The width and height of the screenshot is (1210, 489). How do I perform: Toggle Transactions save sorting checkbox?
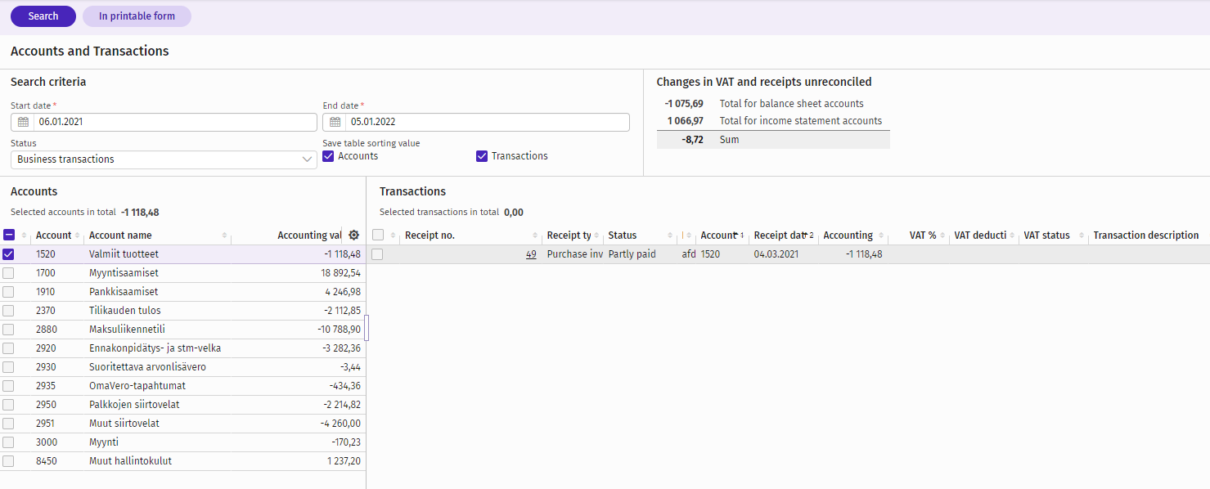click(x=482, y=156)
